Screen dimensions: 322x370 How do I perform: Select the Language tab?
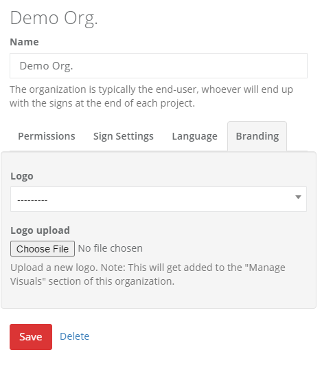(194, 136)
